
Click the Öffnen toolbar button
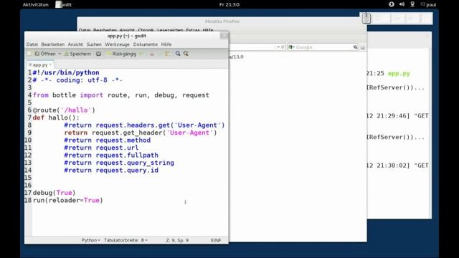(45, 54)
